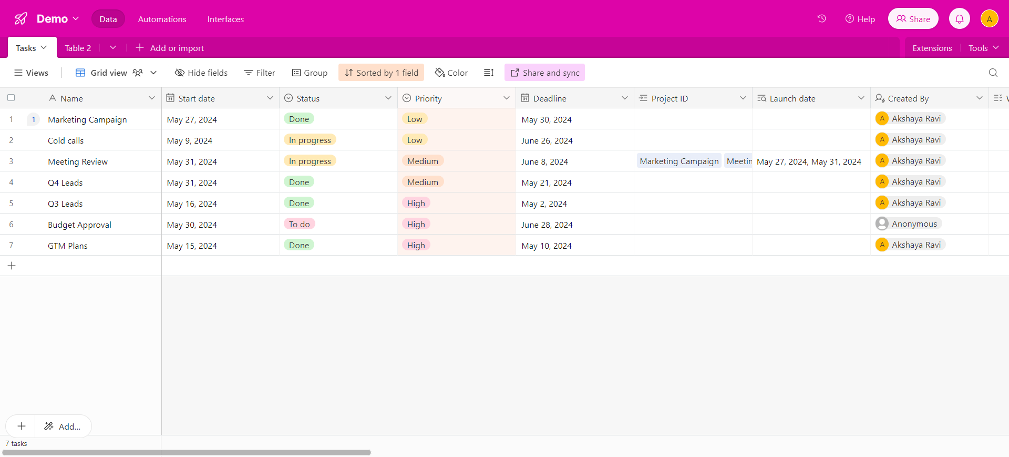This screenshot has height=457, width=1009.
Task: Open the Extensions panel
Action: click(x=932, y=48)
